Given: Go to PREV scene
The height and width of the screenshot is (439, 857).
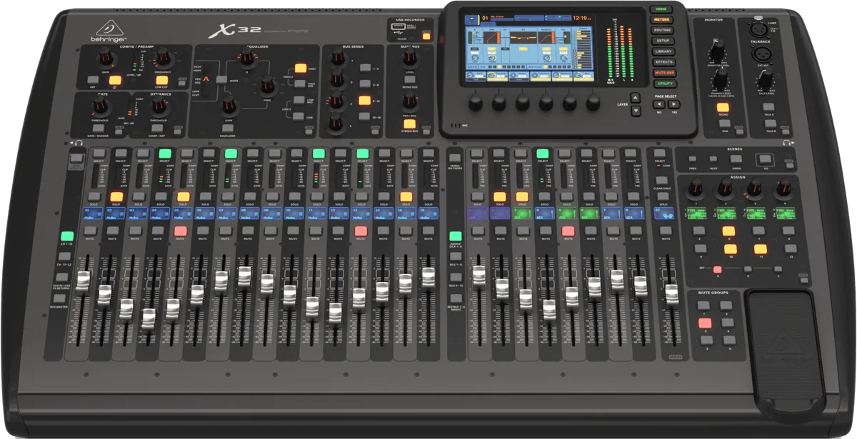Looking at the screenshot, I should 693,159.
